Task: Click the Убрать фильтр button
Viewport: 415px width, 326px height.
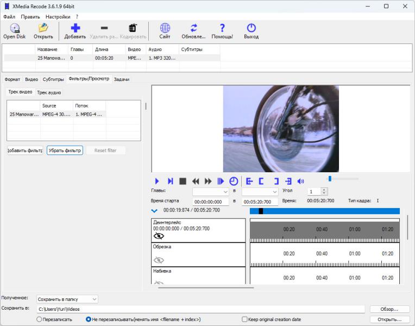Action: 65,151
